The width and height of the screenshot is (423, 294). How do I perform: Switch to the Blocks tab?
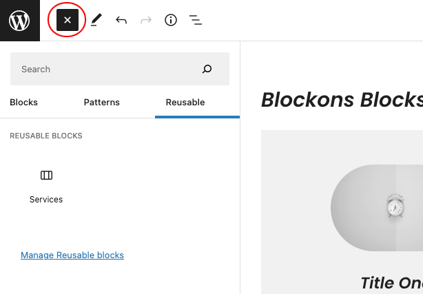coord(23,103)
